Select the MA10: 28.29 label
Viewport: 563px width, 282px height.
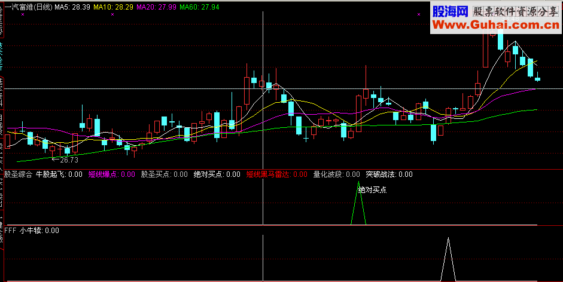tap(113, 7)
